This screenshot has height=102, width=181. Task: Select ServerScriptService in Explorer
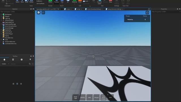pyautogui.click(x=11, y=26)
